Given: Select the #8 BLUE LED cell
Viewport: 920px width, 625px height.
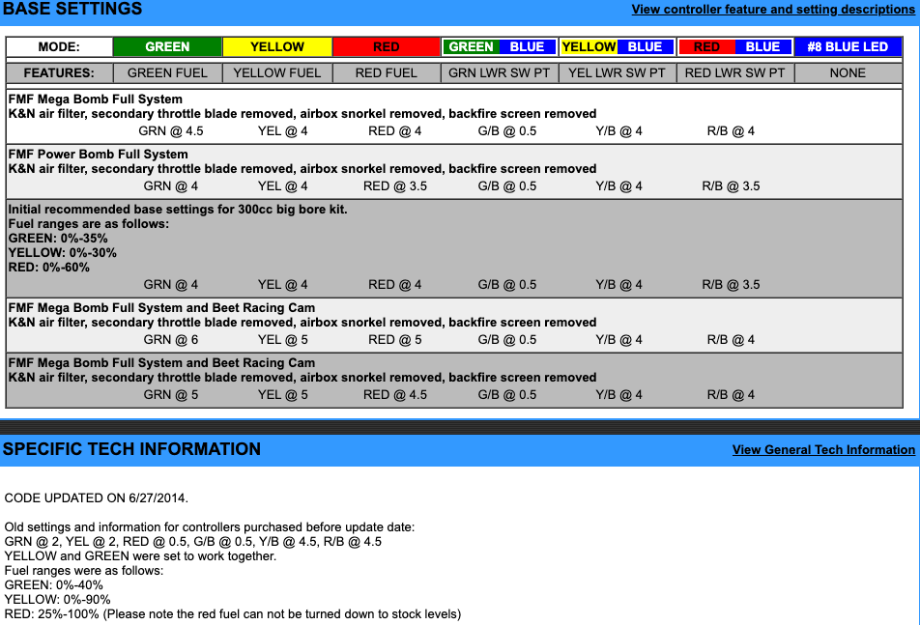Looking at the screenshot, I should click(x=848, y=46).
